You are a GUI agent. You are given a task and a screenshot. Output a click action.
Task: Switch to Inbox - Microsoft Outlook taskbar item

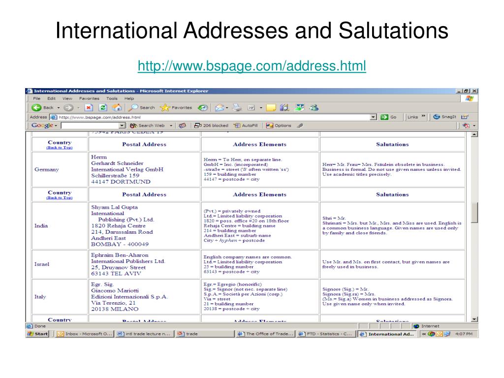[84, 334]
